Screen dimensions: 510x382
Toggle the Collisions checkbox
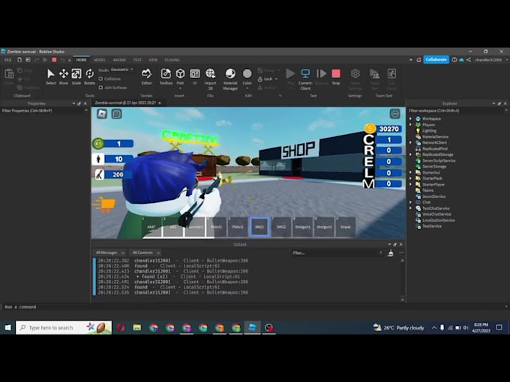coord(100,79)
